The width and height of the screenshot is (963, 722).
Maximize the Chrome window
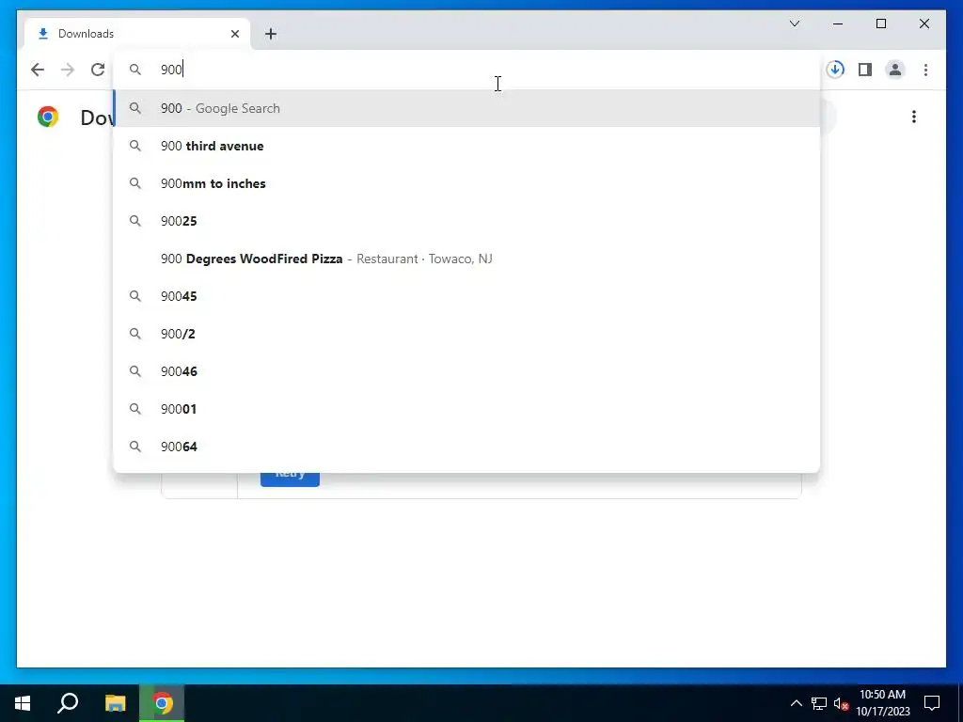(x=880, y=24)
